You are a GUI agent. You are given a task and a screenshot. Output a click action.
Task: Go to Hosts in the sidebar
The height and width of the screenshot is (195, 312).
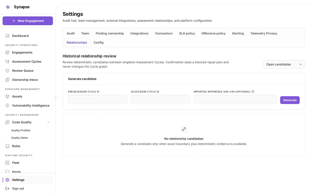(x=16, y=172)
